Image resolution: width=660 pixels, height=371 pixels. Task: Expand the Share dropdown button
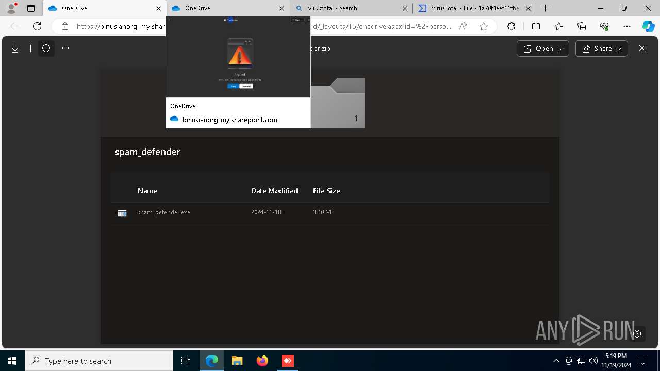click(x=601, y=48)
